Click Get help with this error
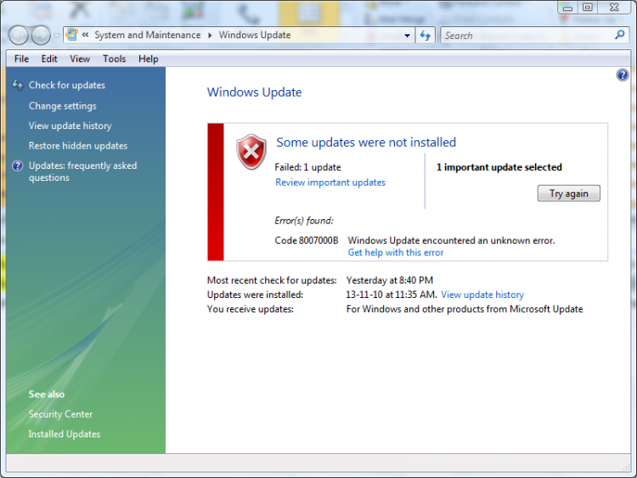Viewport: 637px width, 478px height. coord(396,253)
